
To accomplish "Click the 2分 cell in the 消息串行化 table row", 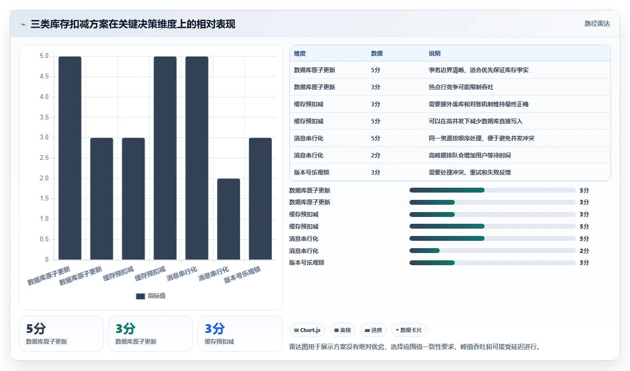I will [375, 156].
